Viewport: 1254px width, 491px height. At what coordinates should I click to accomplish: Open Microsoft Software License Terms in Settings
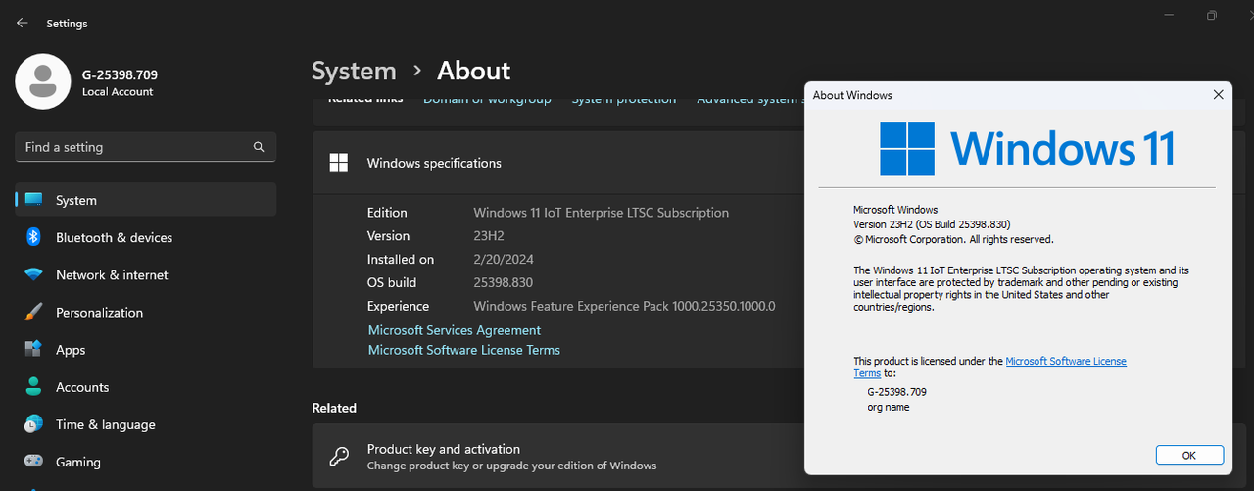click(464, 350)
